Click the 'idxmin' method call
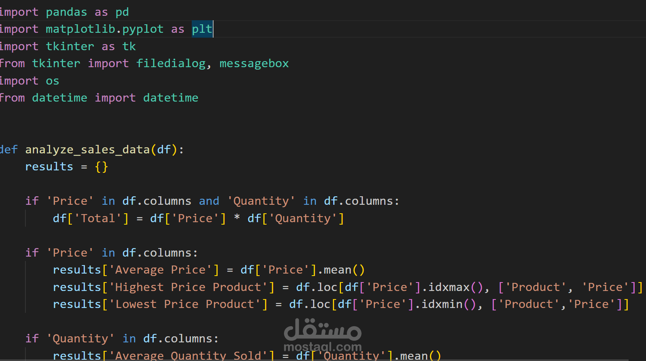This screenshot has height=361, width=646. 442,304
